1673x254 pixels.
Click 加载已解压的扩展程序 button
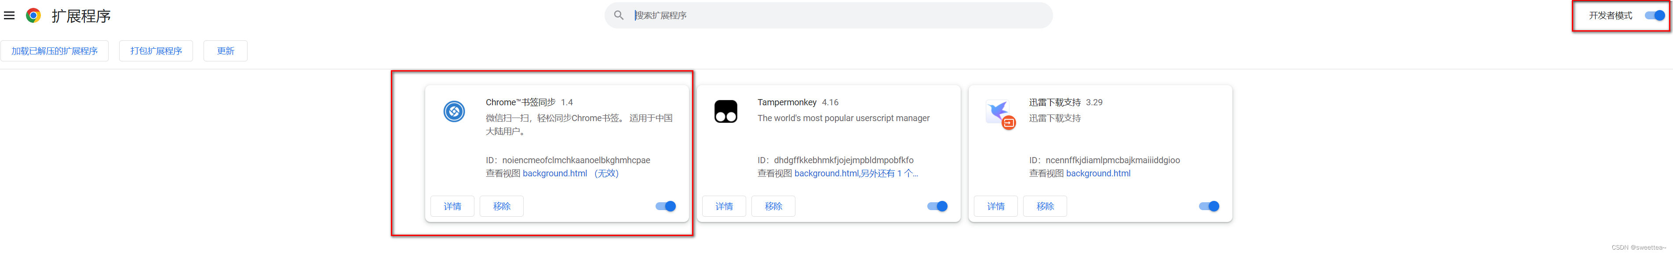click(x=55, y=50)
